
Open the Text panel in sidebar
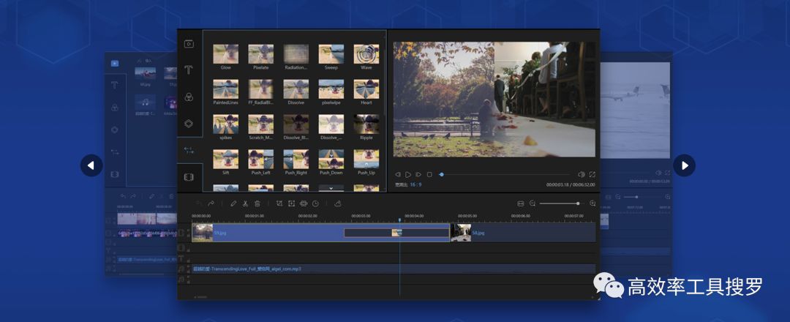[189, 70]
